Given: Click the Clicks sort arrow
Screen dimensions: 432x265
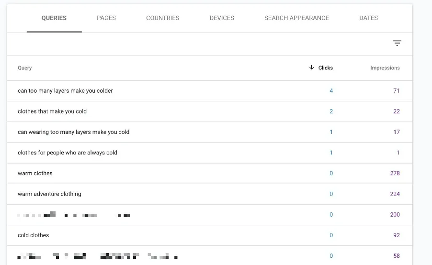Looking at the screenshot, I should click(312, 67).
